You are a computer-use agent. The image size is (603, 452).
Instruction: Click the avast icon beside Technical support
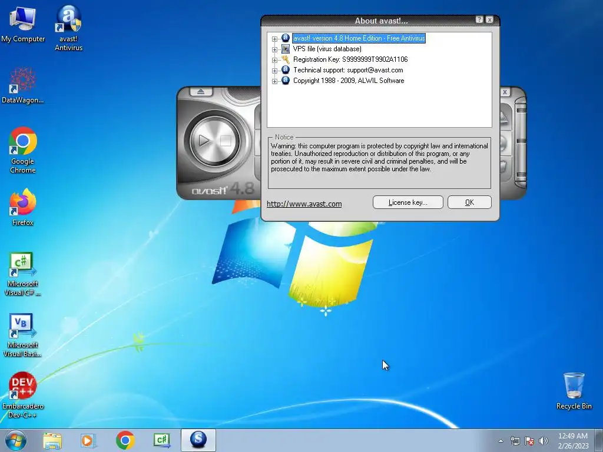pos(286,69)
